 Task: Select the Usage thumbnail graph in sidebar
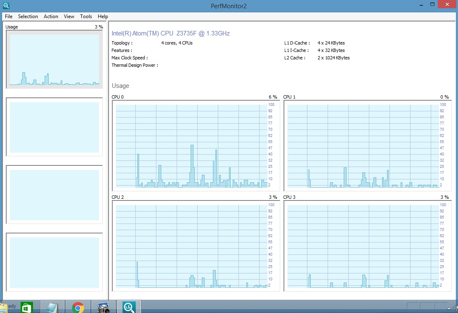pos(54,59)
